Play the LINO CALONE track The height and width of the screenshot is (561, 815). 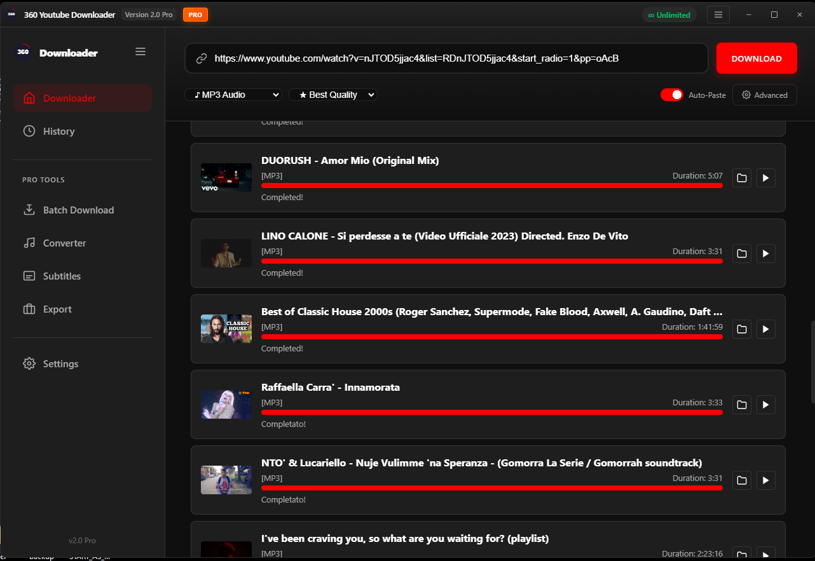tap(765, 253)
